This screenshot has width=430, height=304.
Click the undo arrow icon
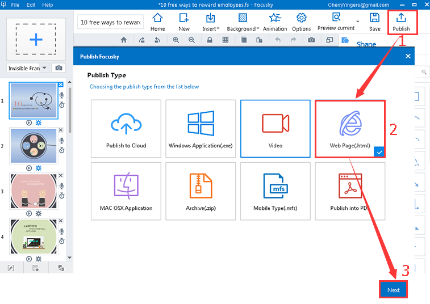pyautogui.click(x=278, y=40)
